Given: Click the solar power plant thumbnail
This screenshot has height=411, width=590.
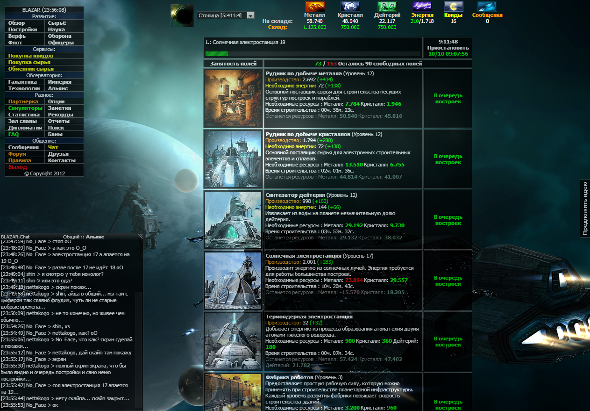Looking at the screenshot, I should coord(234,281).
